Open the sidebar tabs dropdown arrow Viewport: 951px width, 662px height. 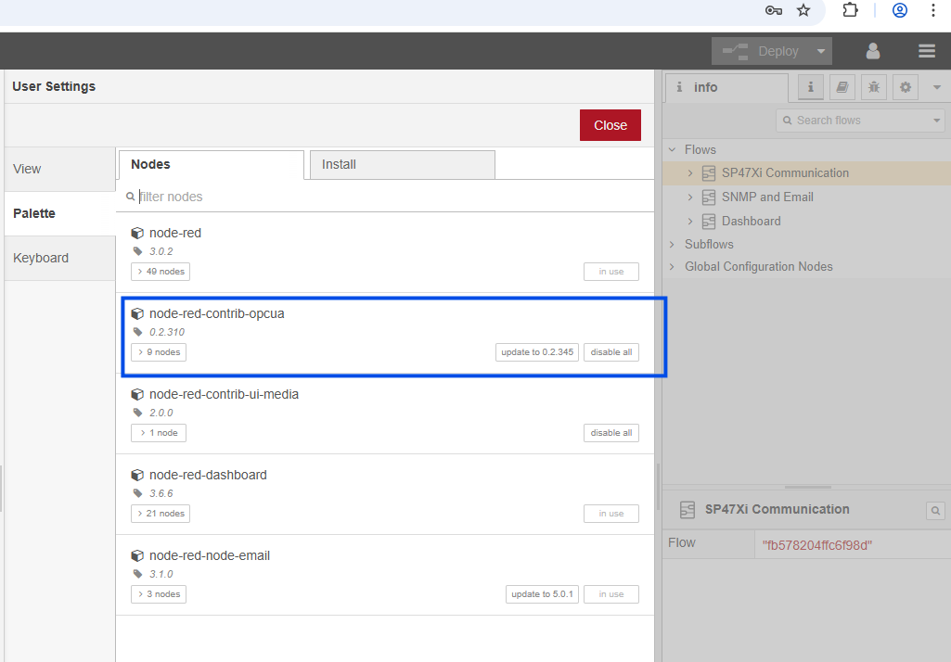pos(936,87)
